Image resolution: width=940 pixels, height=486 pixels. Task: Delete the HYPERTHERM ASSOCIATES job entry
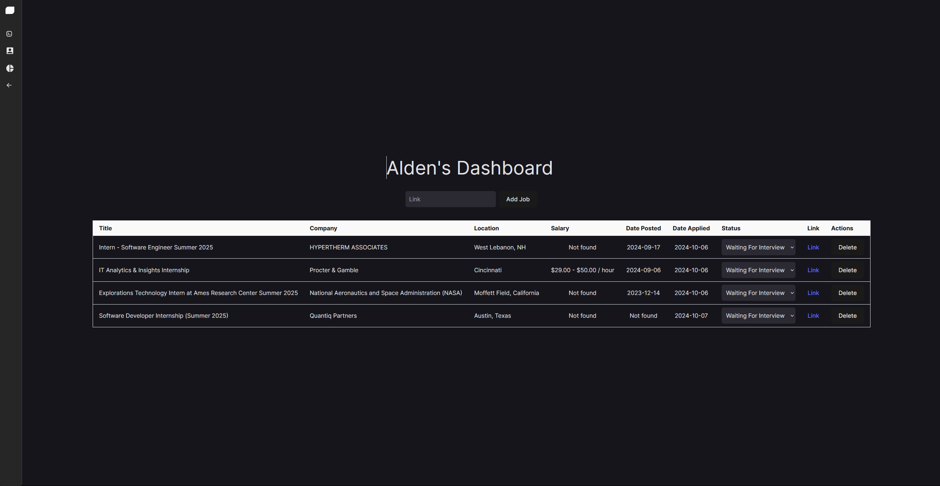click(847, 247)
